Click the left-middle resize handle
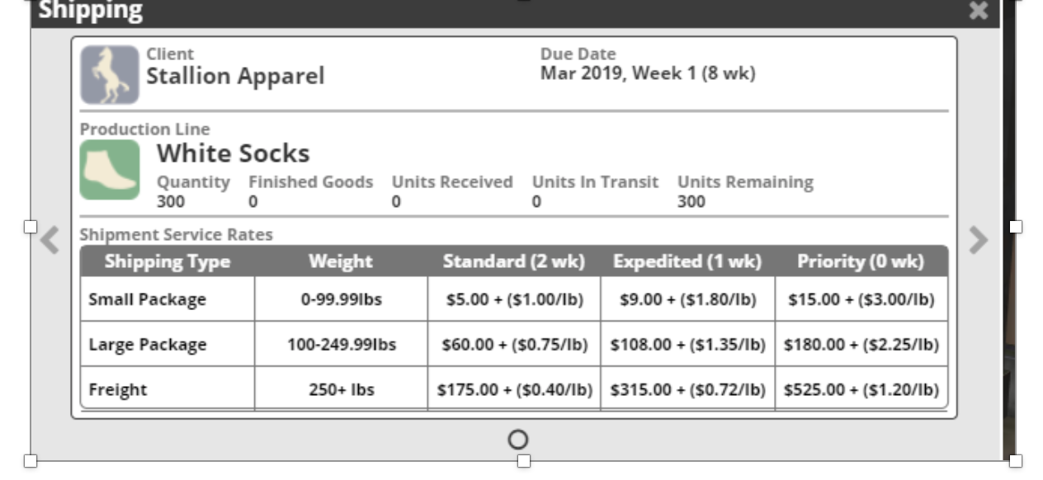1043x480 pixels. [31, 226]
